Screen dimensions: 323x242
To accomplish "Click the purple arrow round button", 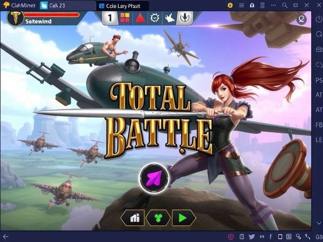I will click(154, 178).
